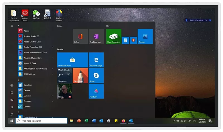
Task: Open the Sketchbook tile thumbnail
Action: (x=80, y=76)
